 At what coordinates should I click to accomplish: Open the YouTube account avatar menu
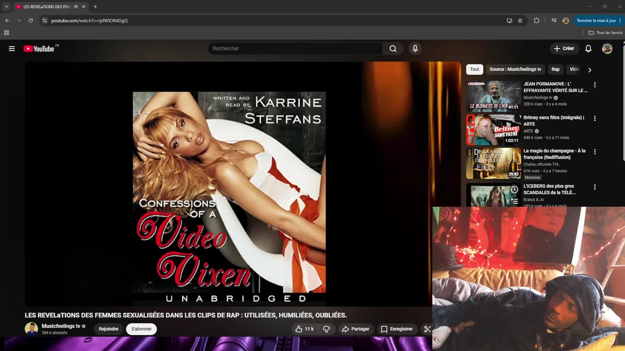pyautogui.click(x=607, y=48)
